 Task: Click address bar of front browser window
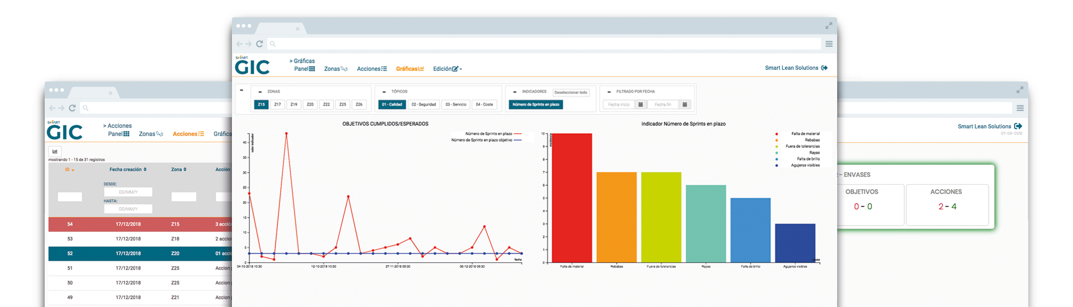coord(544,44)
